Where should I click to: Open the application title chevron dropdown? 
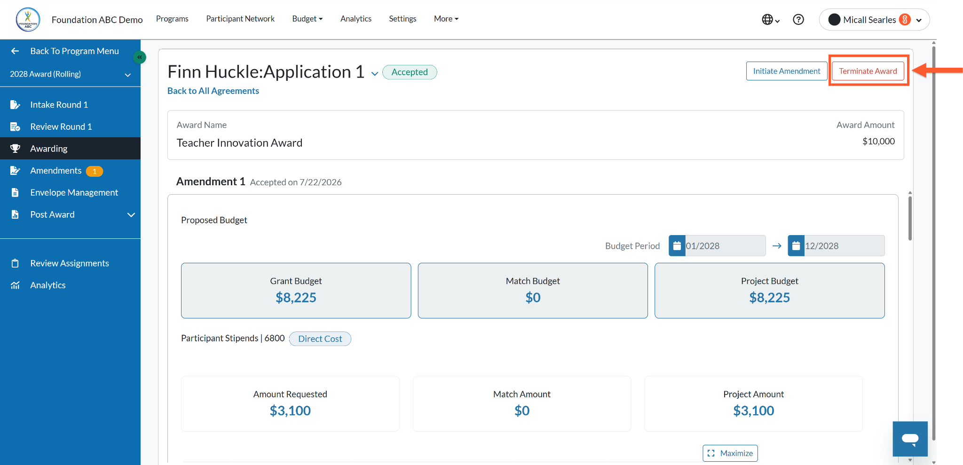point(375,73)
